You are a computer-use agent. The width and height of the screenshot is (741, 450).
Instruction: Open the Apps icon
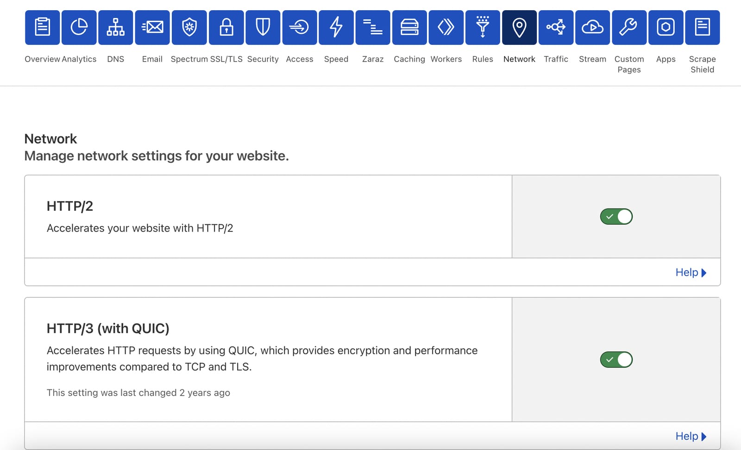pyautogui.click(x=666, y=27)
